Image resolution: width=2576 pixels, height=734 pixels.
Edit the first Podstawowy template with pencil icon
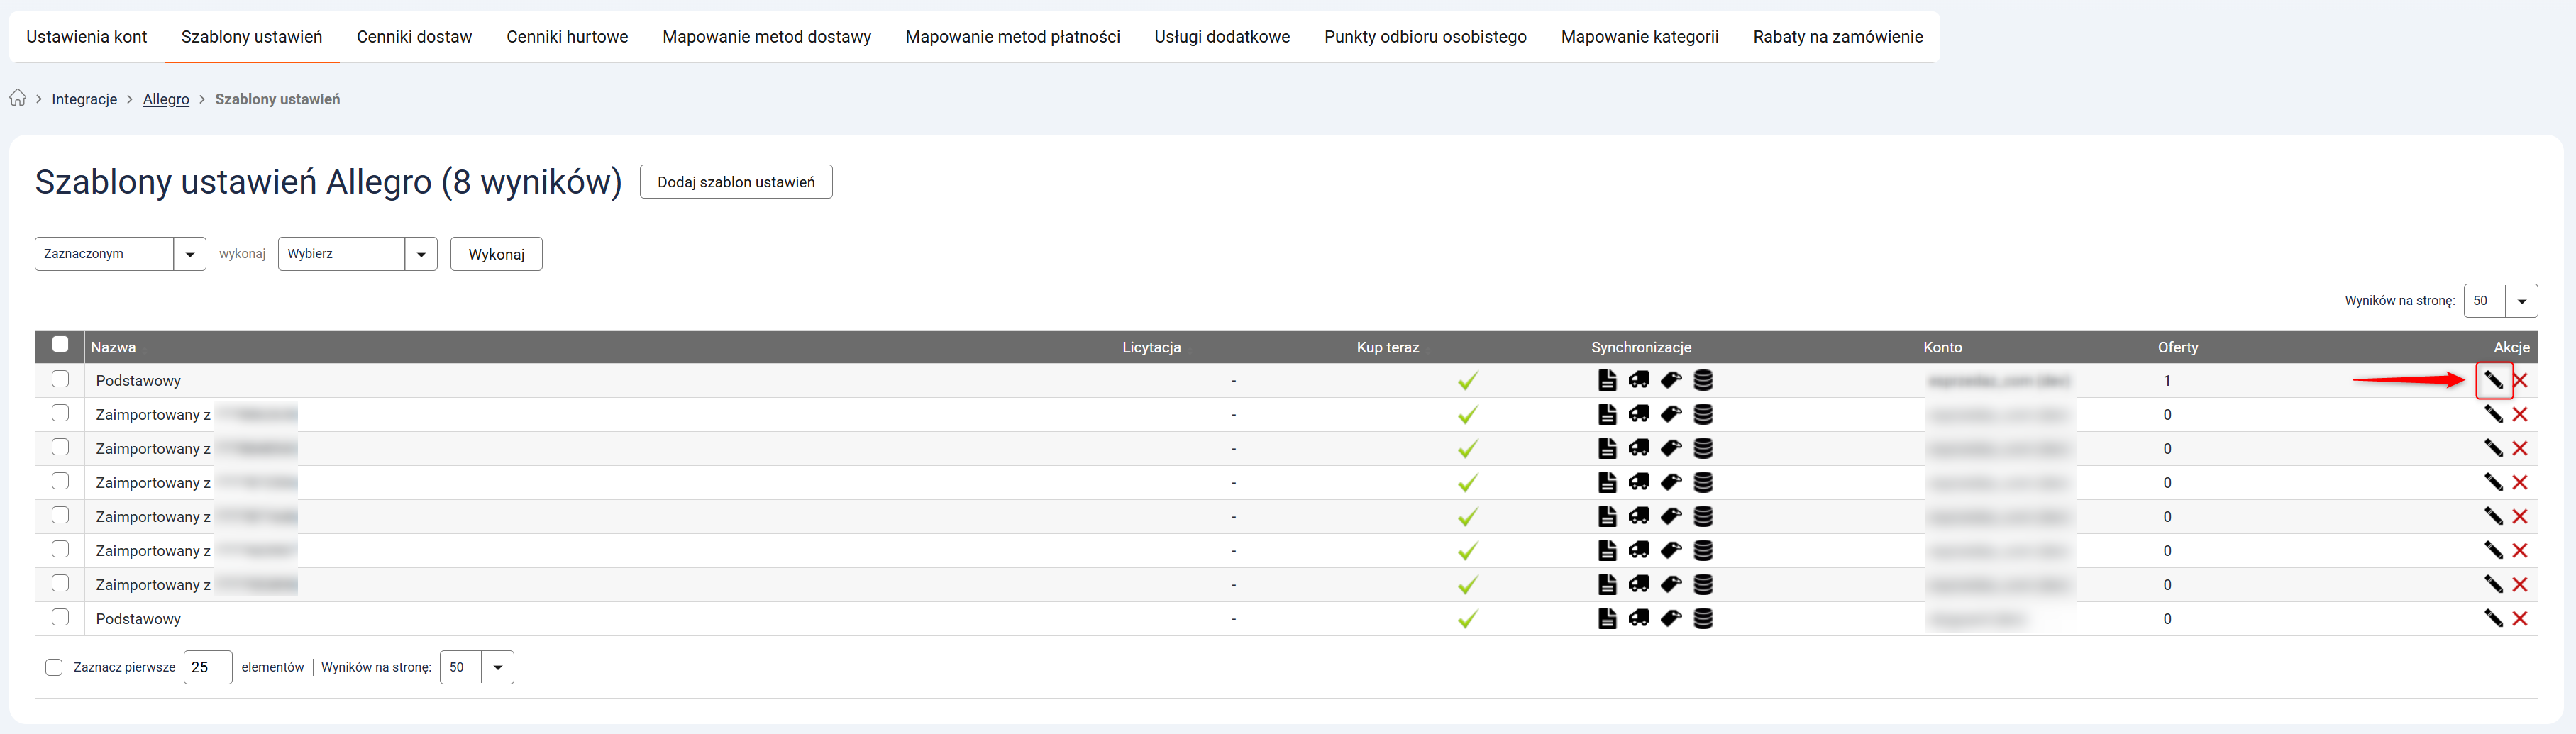tap(2493, 380)
